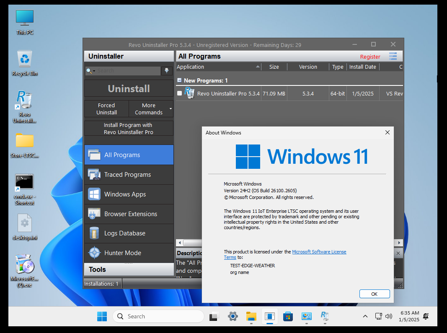This screenshot has height=333, width=447.
Task: Click the Windows Apps sidebar icon
Action: pos(94,194)
